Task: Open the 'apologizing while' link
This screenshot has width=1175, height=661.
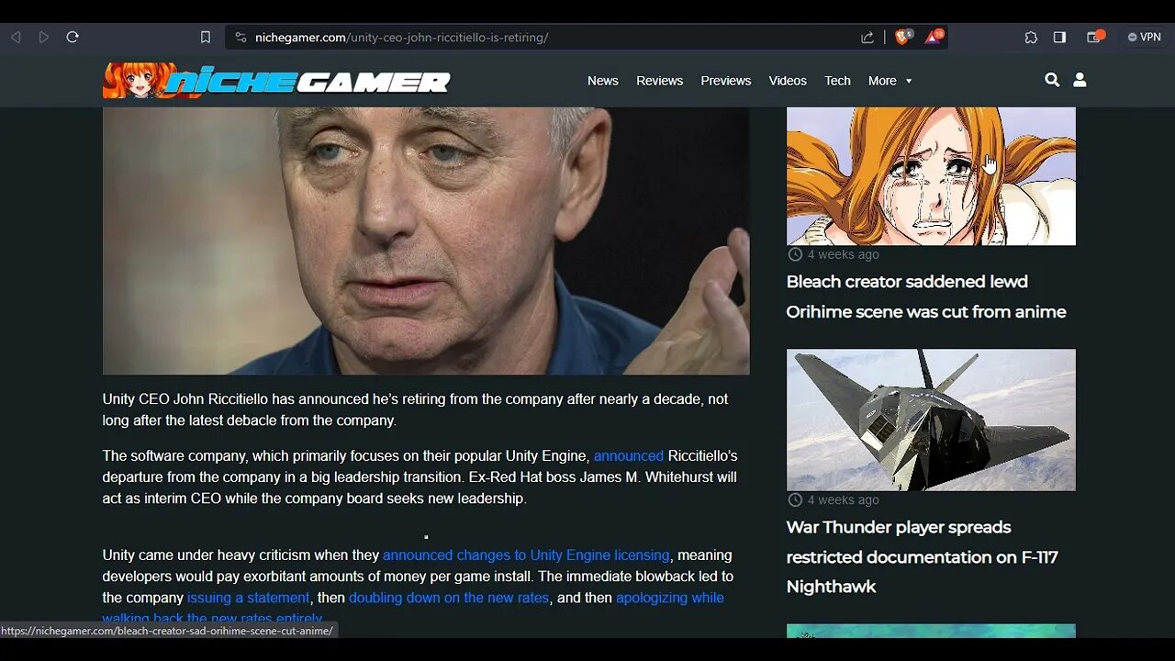Action: tap(670, 598)
